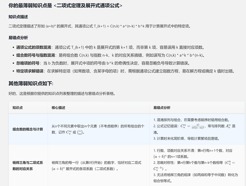Click item 忽略对称性 in table
This screenshot has width=246, height=186.
(x=194, y=166)
